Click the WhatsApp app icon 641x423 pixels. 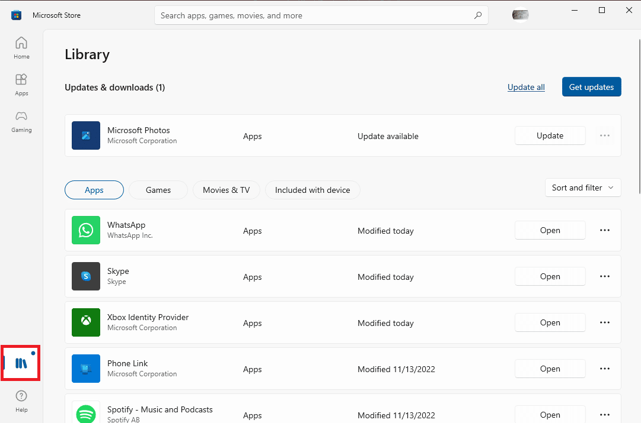tap(86, 230)
